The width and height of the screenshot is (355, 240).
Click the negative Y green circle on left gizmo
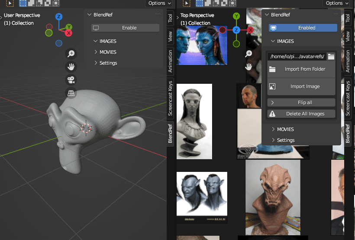49,33
